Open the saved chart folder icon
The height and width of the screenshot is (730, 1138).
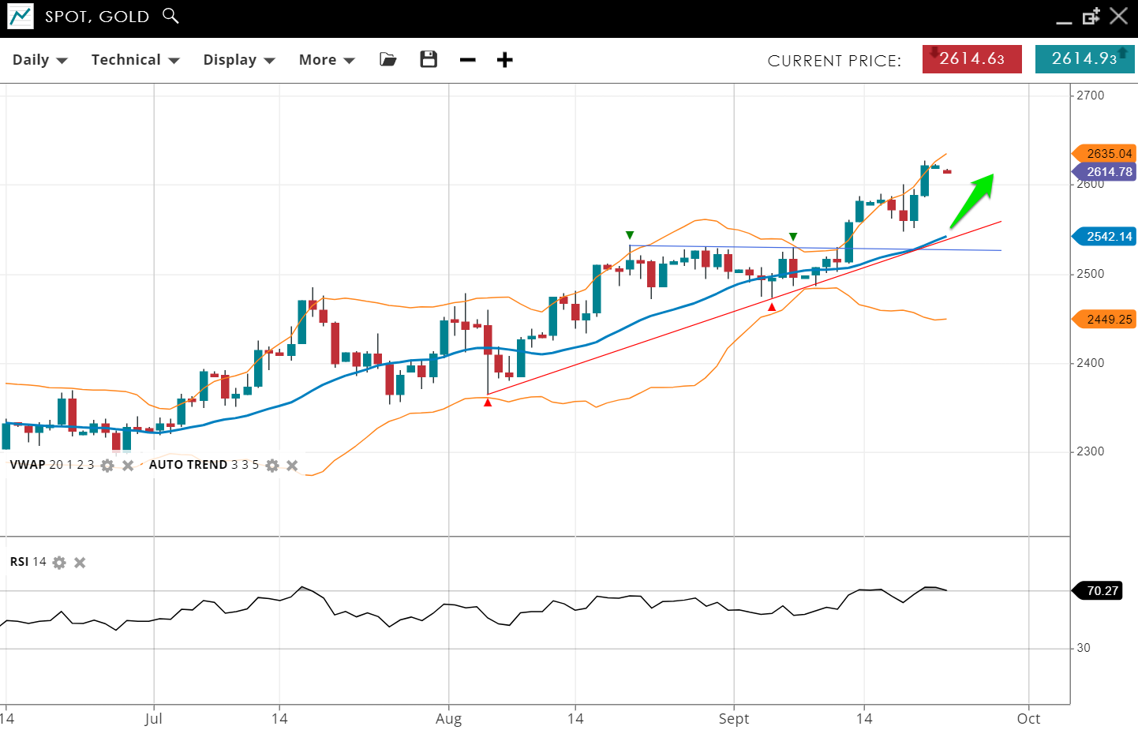pyautogui.click(x=387, y=60)
